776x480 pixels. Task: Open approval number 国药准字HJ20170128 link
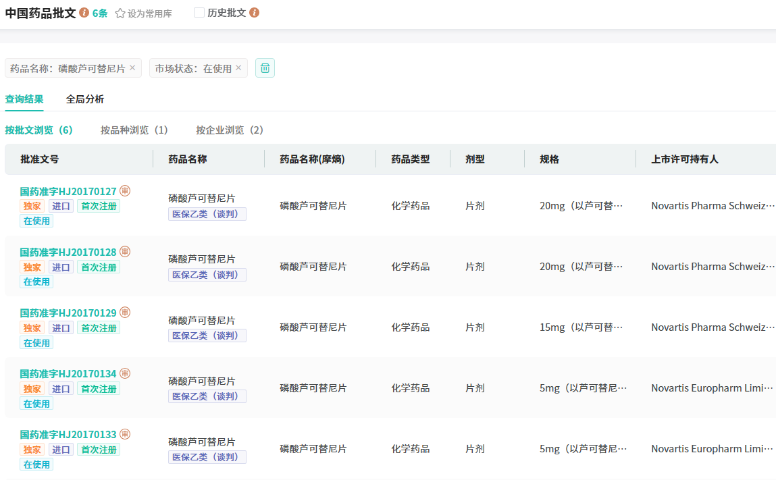pos(68,252)
